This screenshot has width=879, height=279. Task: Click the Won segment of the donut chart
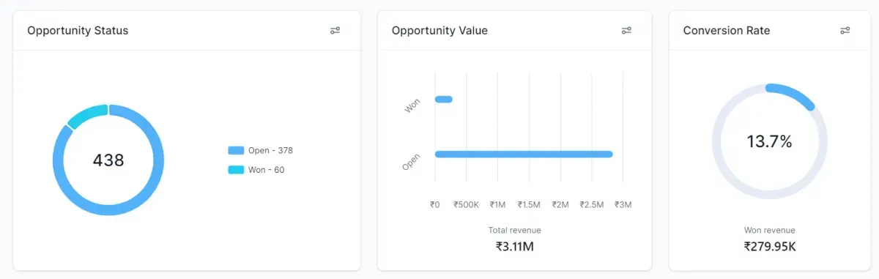tap(86, 115)
